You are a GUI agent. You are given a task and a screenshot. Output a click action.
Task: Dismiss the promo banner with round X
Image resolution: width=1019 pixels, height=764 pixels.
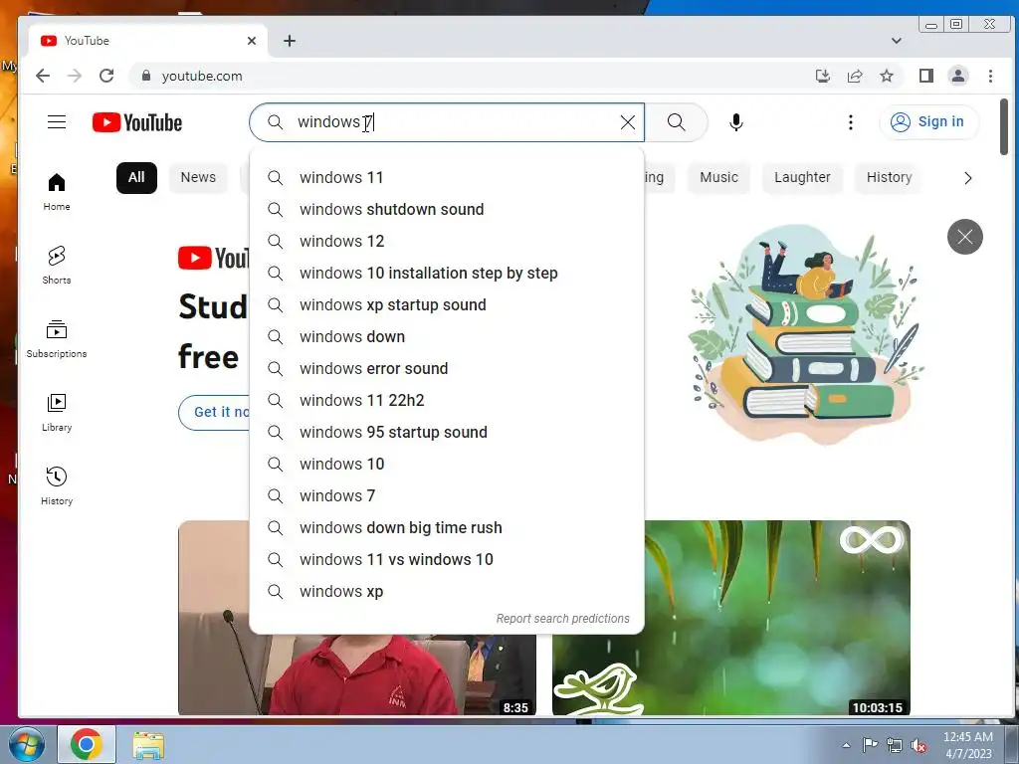(x=965, y=237)
